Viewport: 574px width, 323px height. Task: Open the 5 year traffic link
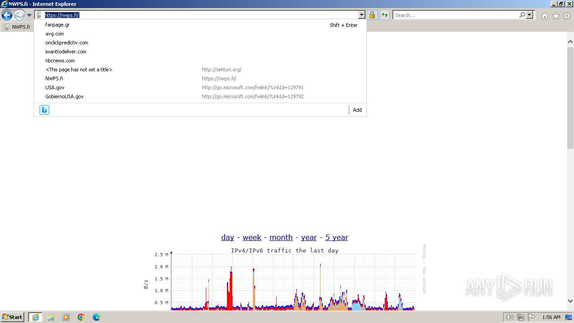point(337,237)
